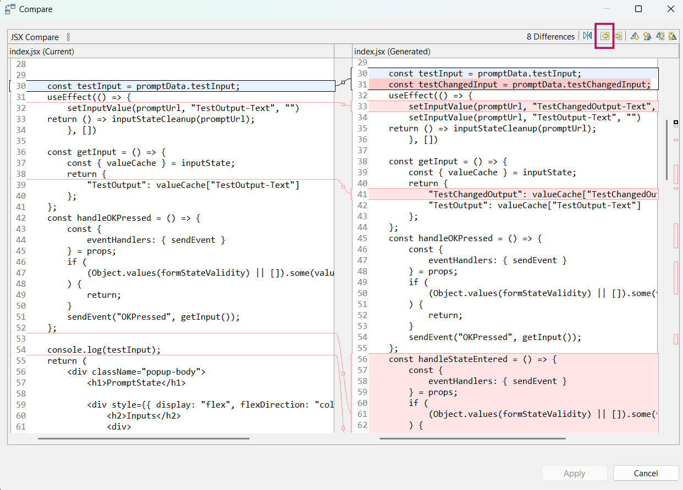Click 'const handleOKPressed' in the Generated pane
683x490 pixels.
click(465, 238)
